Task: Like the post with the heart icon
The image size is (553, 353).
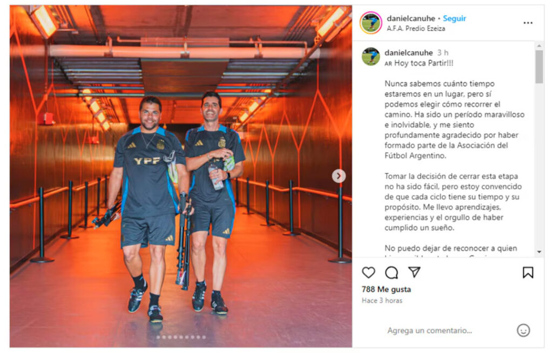Action: pyautogui.click(x=368, y=273)
